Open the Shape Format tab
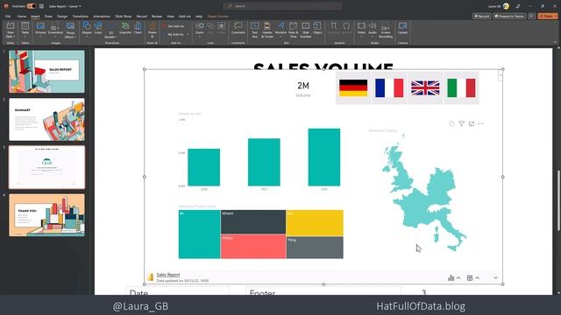561x315 pixels. [217, 17]
